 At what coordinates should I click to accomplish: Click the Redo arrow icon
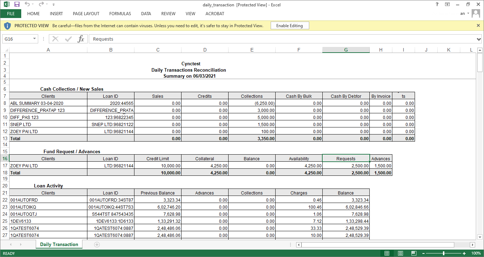[x=41, y=5]
